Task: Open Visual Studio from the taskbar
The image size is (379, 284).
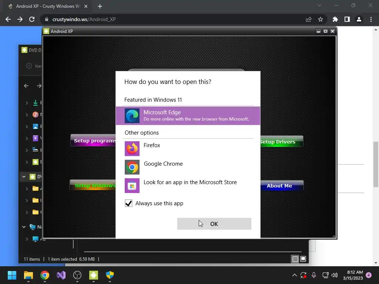Action: 61,275
